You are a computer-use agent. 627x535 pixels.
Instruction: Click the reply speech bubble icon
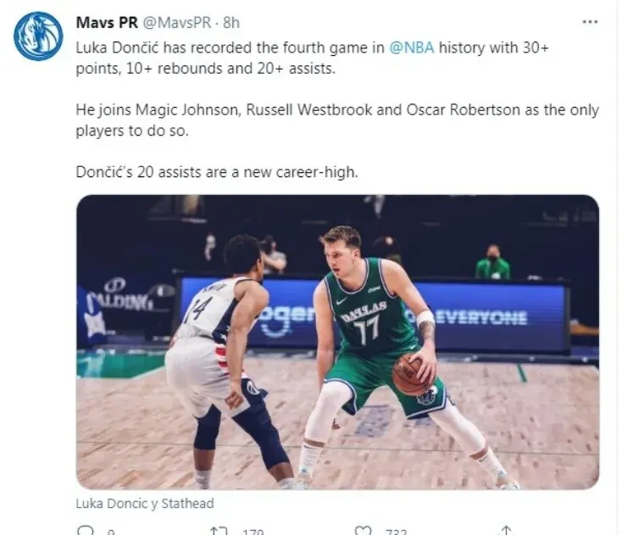85,531
